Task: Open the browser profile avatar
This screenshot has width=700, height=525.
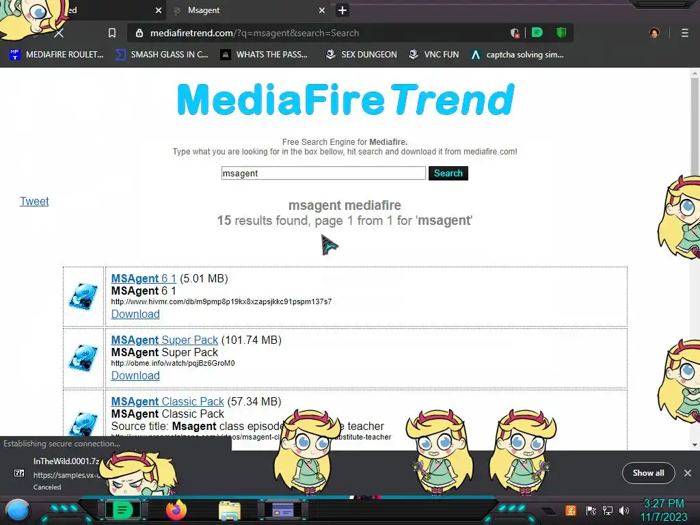Action: [x=654, y=33]
